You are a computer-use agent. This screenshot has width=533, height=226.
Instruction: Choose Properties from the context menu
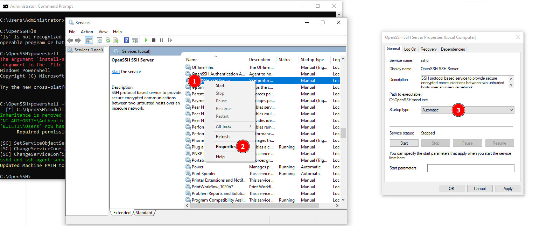pos(226,147)
